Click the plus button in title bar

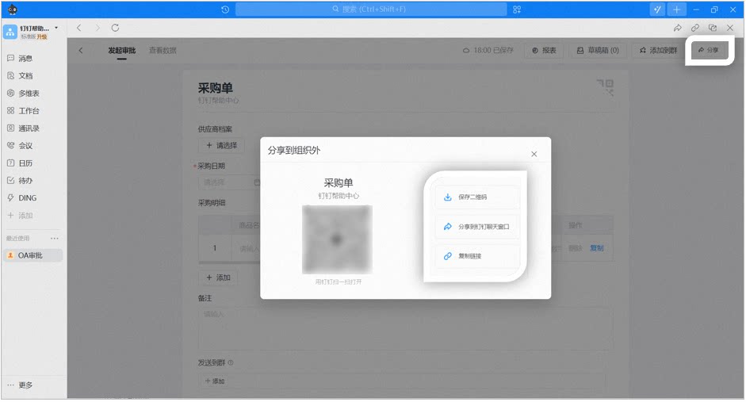(x=676, y=9)
